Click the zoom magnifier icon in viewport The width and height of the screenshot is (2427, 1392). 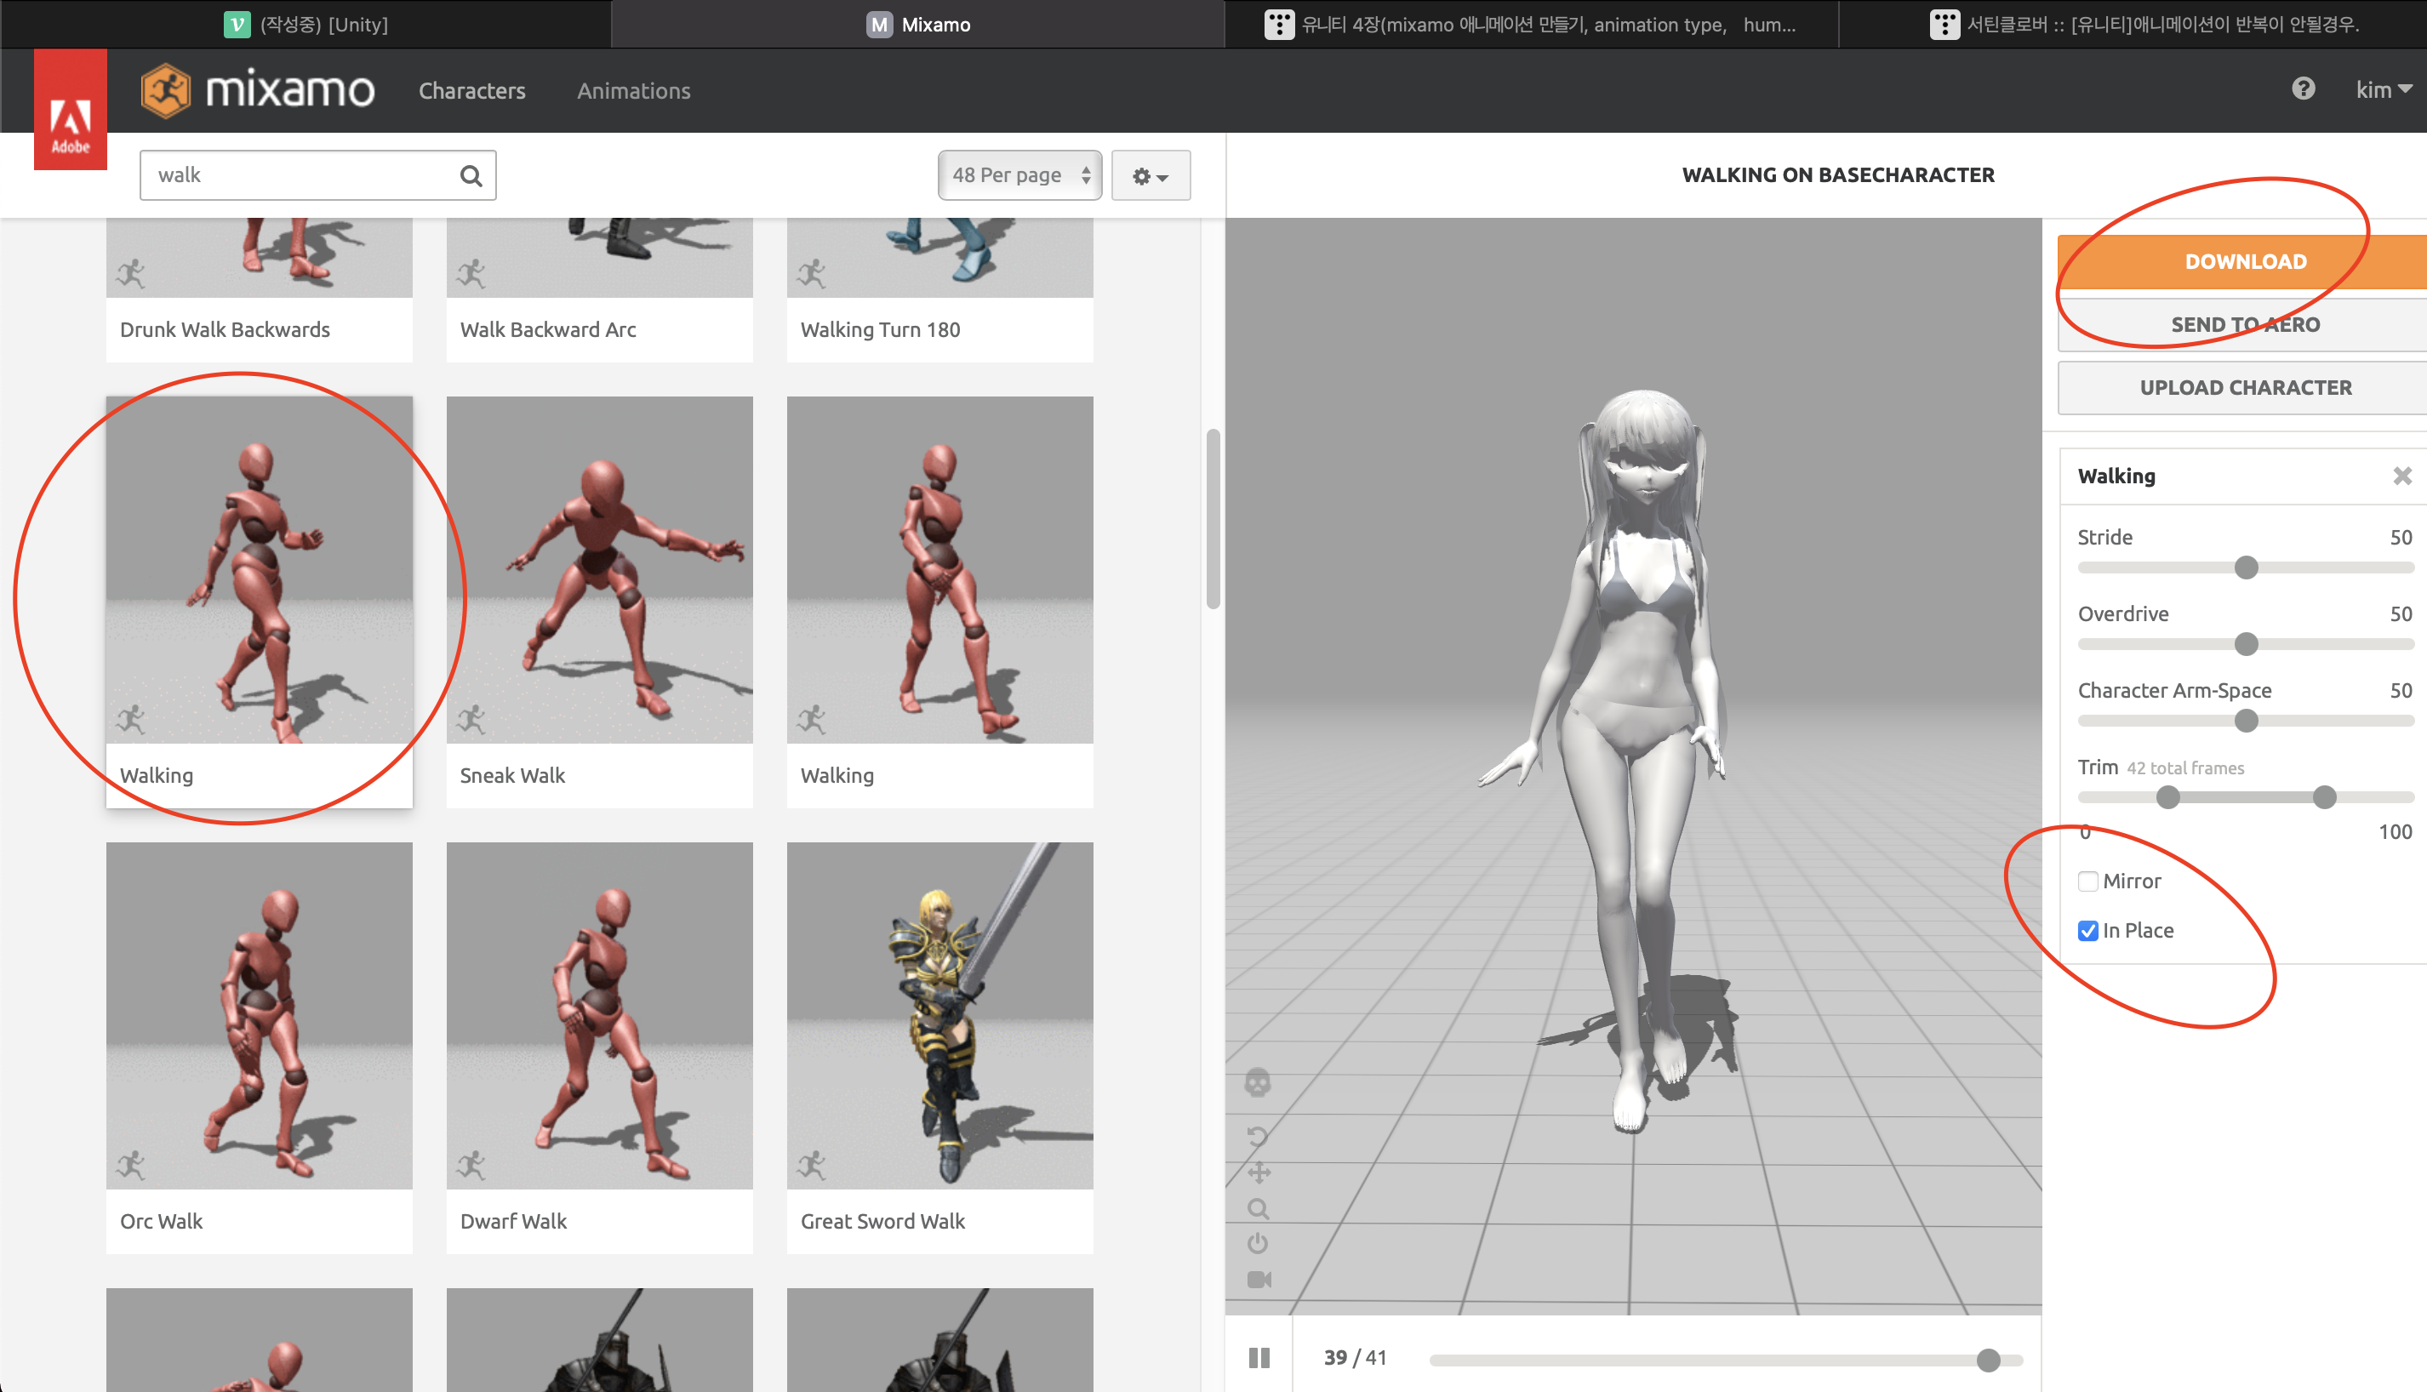click(1258, 1208)
